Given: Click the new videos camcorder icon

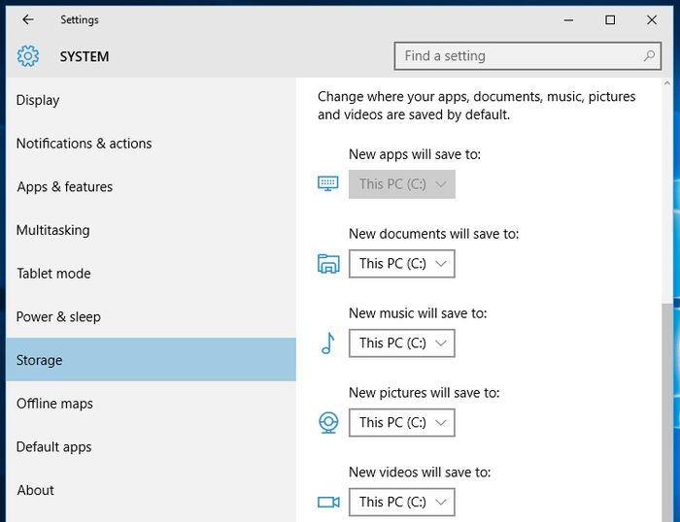Looking at the screenshot, I should click(x=328, y=502).
